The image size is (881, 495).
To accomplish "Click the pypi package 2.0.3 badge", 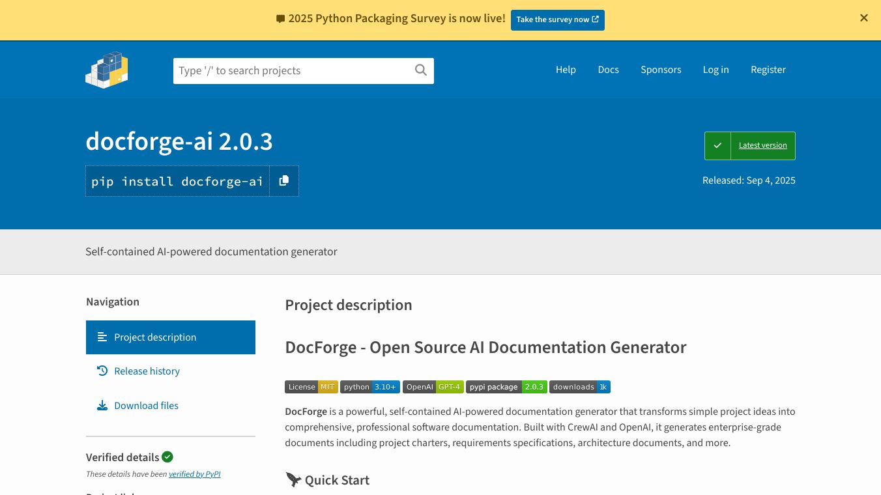I will [x=506, y=387].
